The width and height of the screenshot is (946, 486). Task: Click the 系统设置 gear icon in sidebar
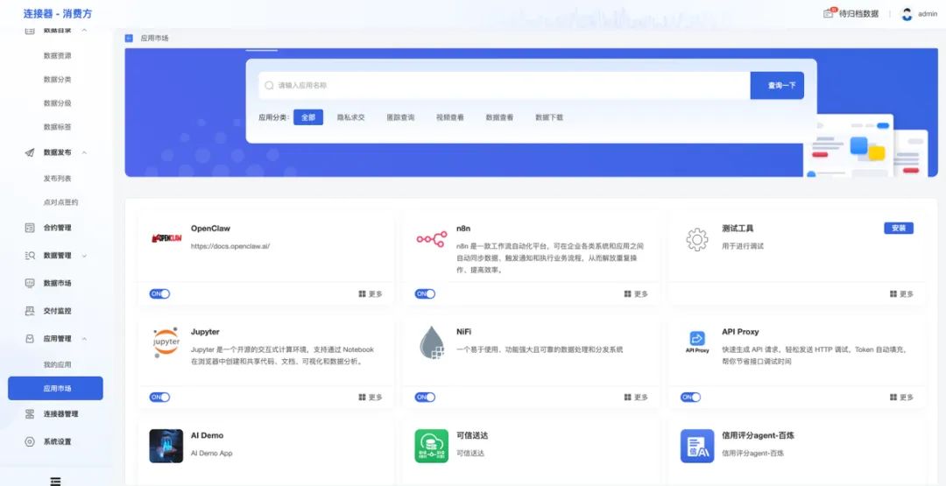[30, 442]
